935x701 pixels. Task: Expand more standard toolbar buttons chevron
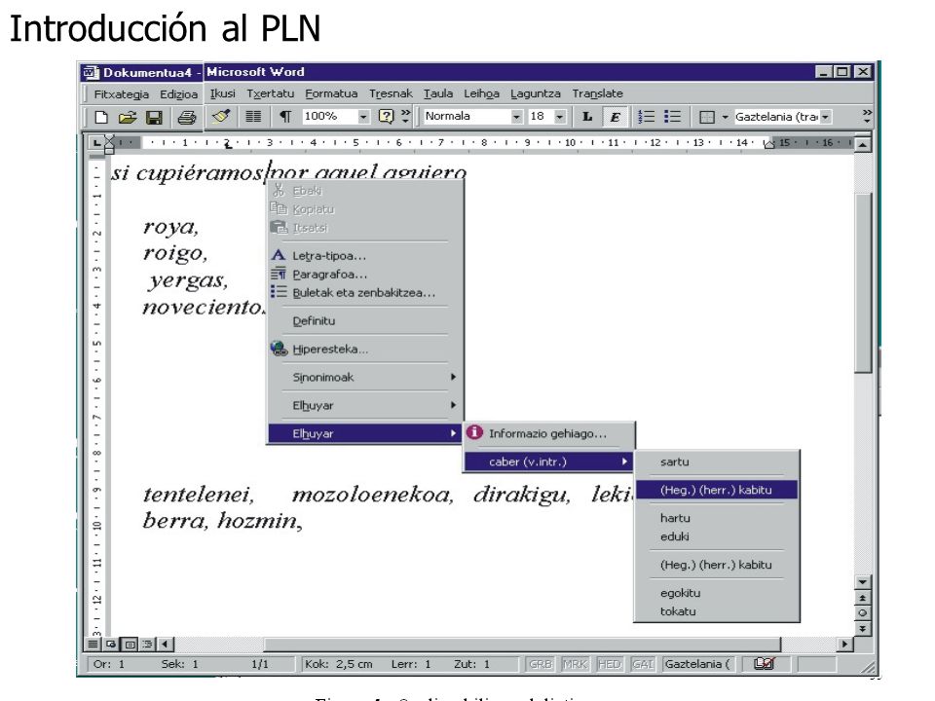405,116
